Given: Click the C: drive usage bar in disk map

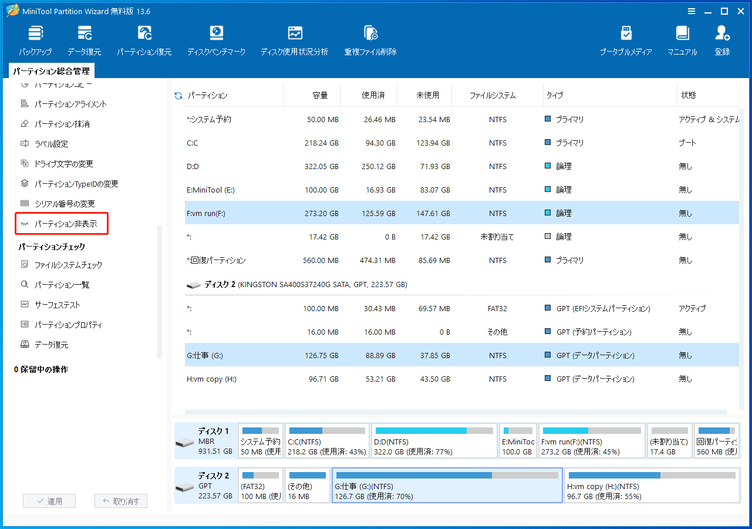Looking at the screenshot, I should coord(327,440).
